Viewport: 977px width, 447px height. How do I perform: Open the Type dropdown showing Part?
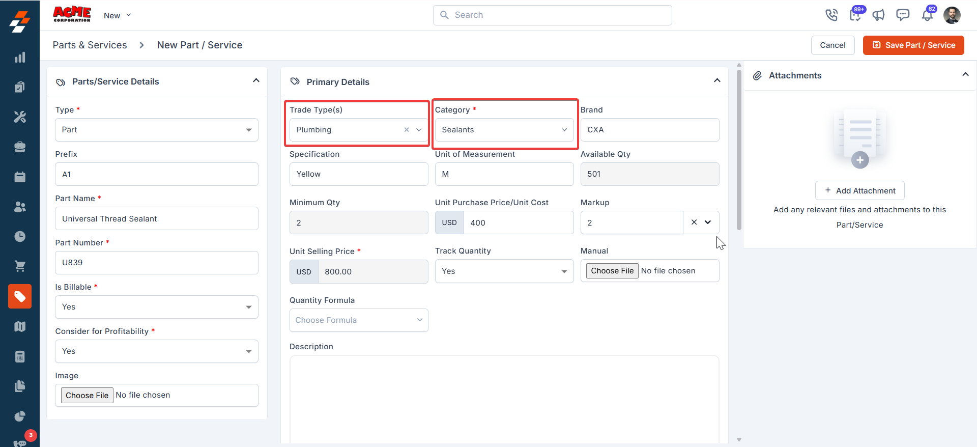coord(157,130)
